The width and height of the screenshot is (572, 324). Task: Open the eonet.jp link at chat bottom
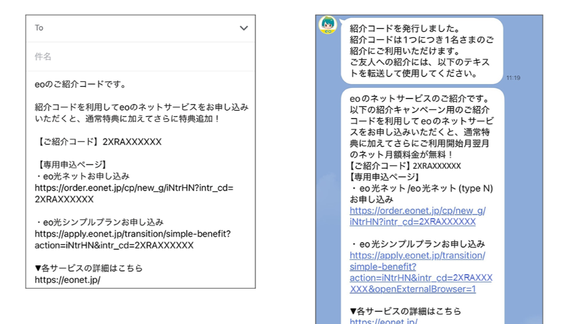tap(384, 321)
